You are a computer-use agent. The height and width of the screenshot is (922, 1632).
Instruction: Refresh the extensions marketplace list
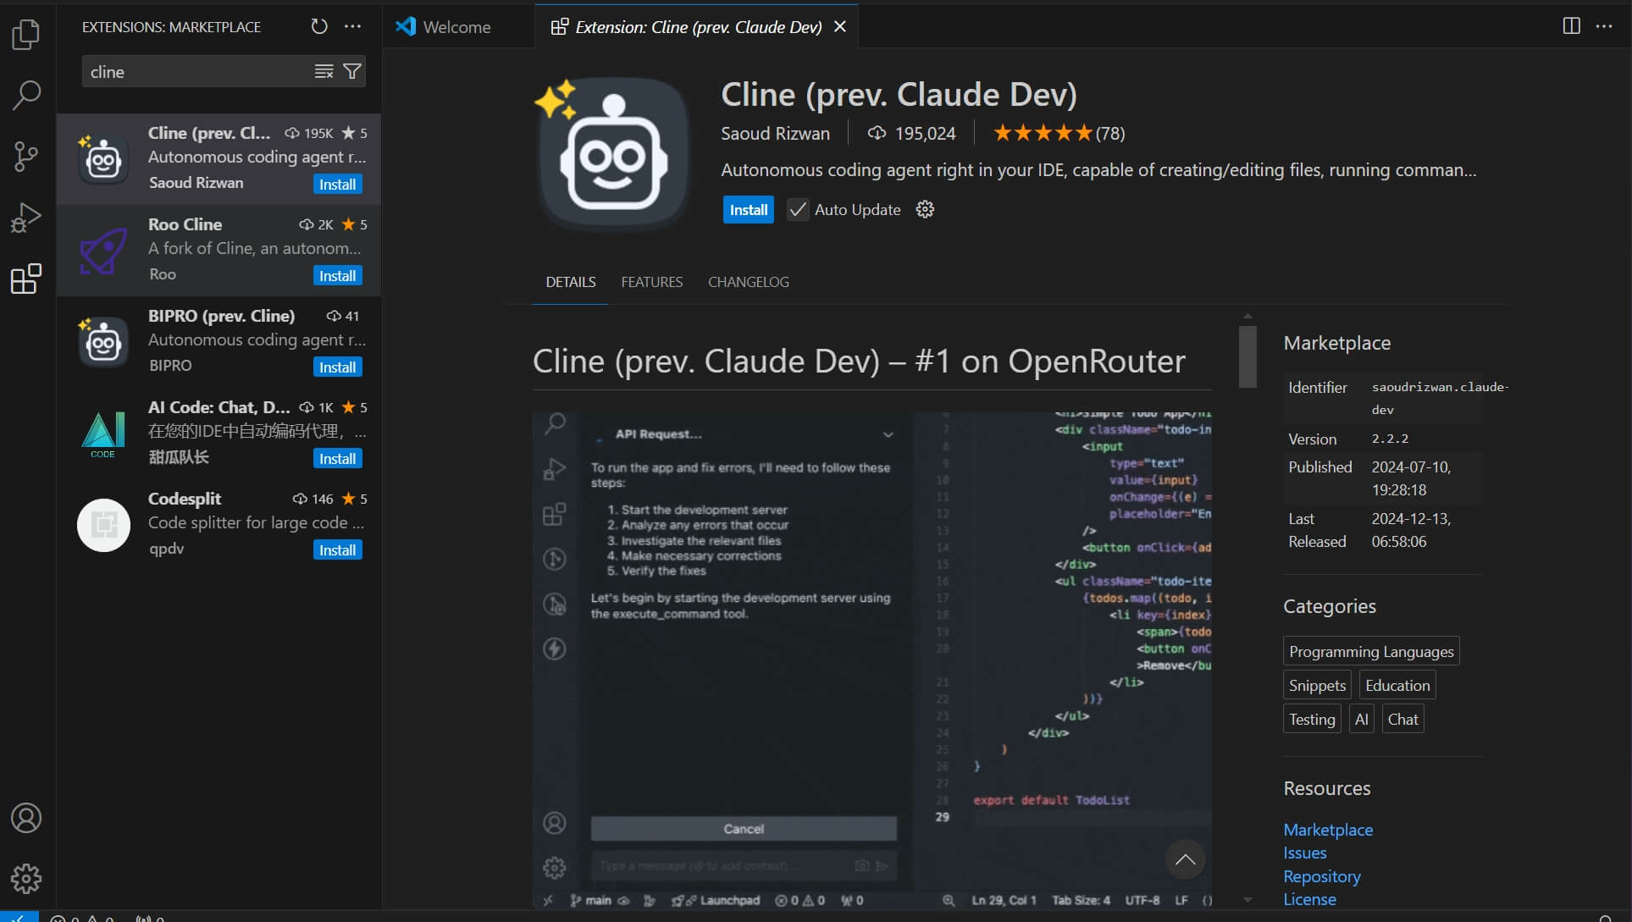(x=318, y=26)
